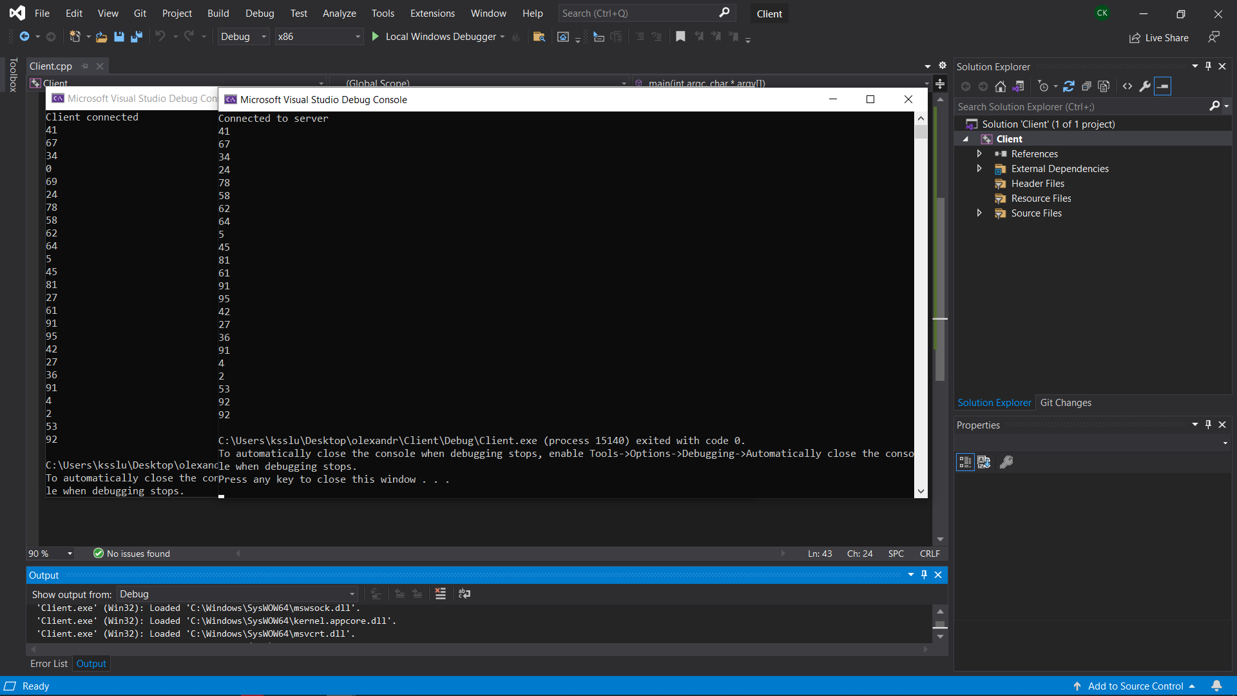Click the CRLF line ending indicator

(x=930, y=554)
